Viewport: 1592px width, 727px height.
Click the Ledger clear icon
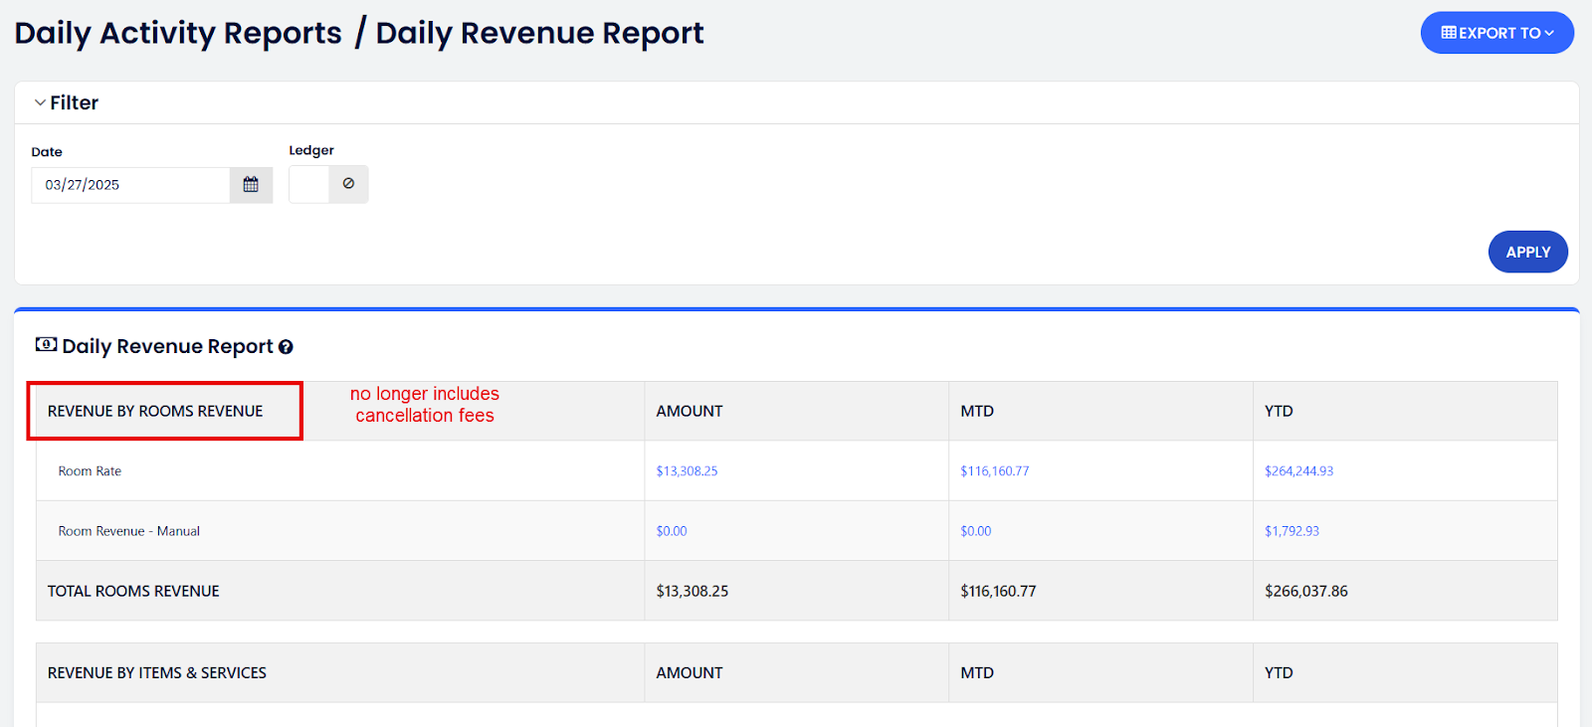(348, 184)
